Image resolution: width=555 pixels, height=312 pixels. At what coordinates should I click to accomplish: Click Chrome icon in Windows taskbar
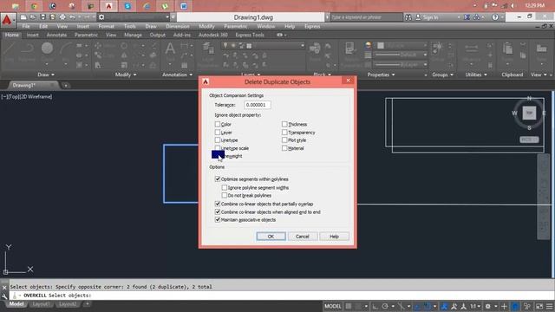(x=35, y=6)
